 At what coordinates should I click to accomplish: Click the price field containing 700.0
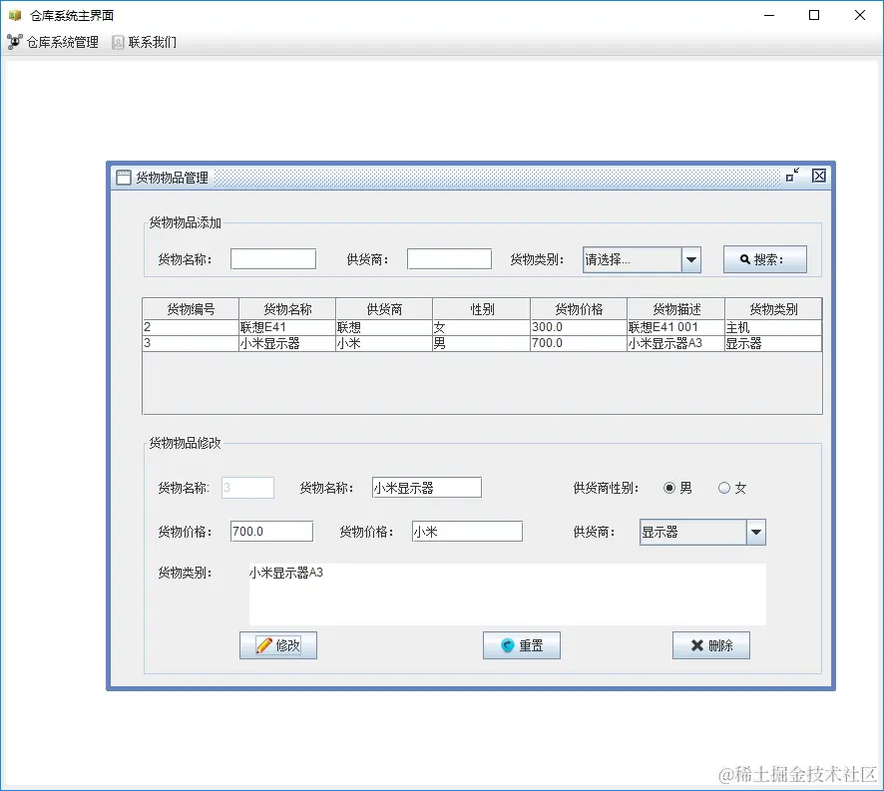(x=271, y=531)
